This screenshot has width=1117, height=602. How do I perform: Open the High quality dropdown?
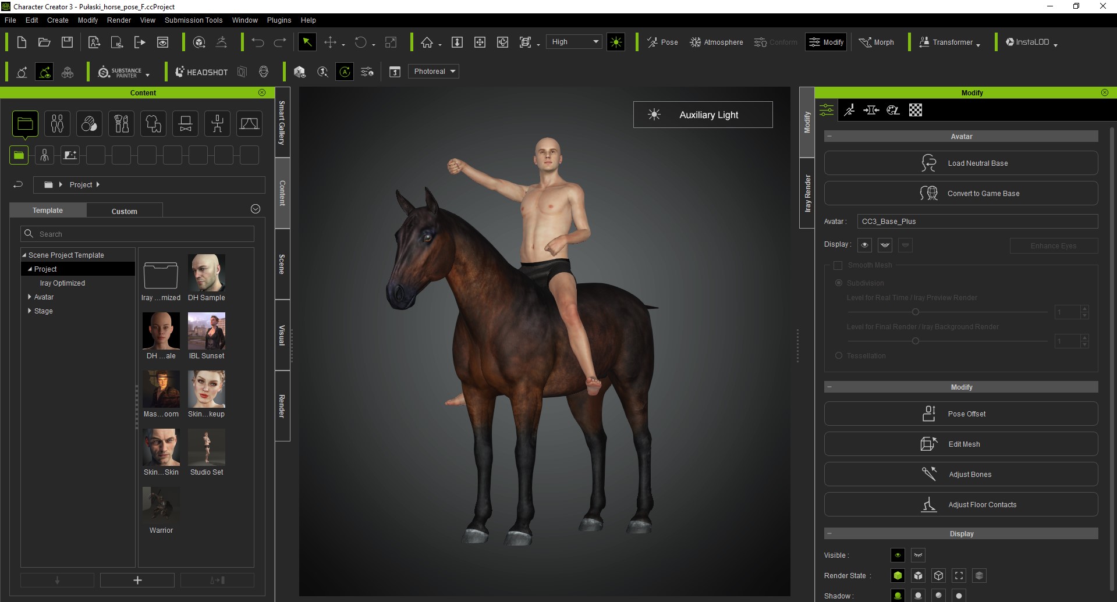point(574,42)
